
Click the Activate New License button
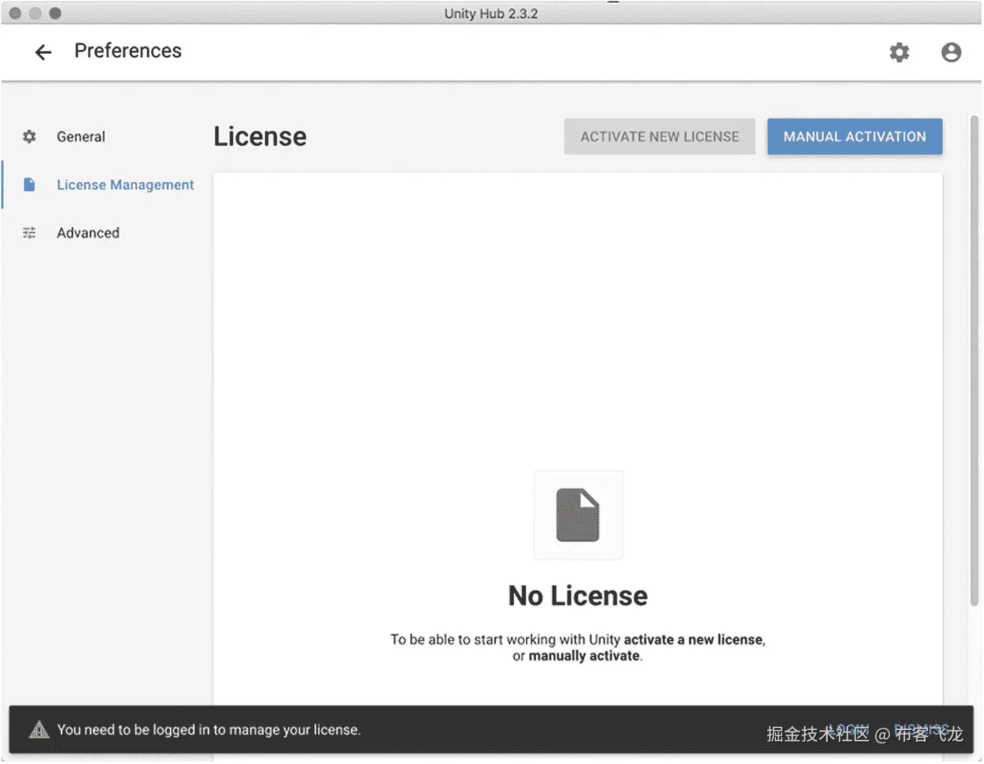pos(659,137)
